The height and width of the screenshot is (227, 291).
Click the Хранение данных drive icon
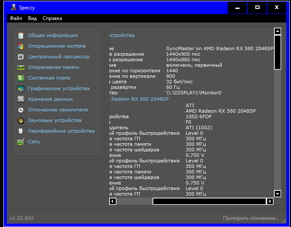pyautogui.click(x=21, y=99)
